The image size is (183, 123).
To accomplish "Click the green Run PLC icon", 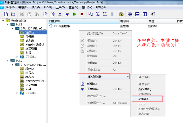I will (x=75, y=14).
